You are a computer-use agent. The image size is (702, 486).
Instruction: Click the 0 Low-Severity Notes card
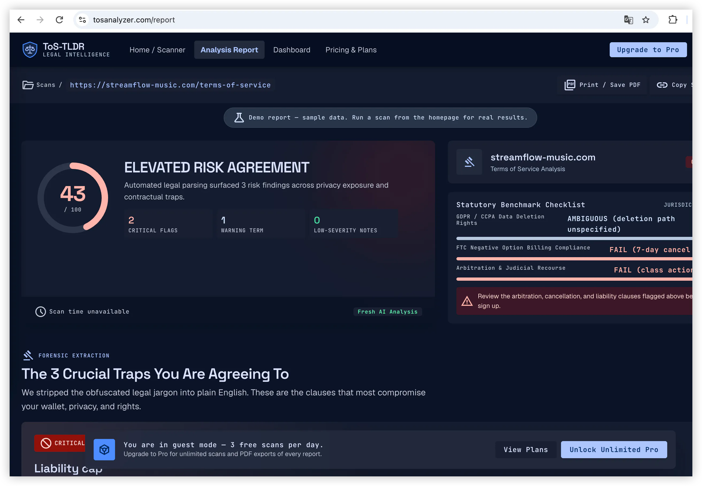(x=353, y=224)
